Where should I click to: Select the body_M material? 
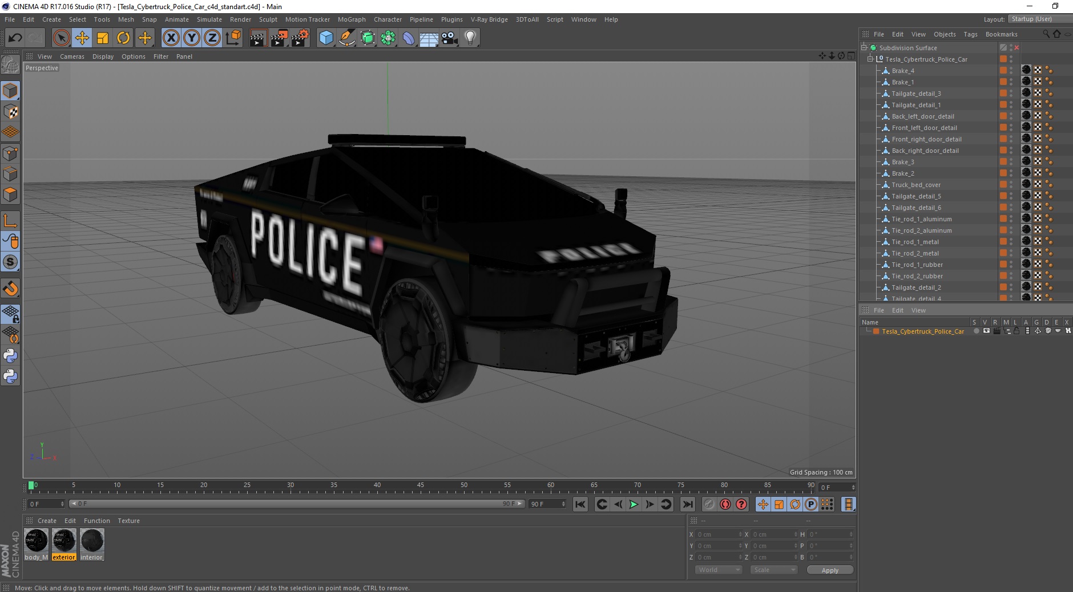(37, 545)
